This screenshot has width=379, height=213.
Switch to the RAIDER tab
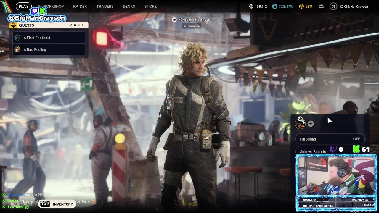80,6
